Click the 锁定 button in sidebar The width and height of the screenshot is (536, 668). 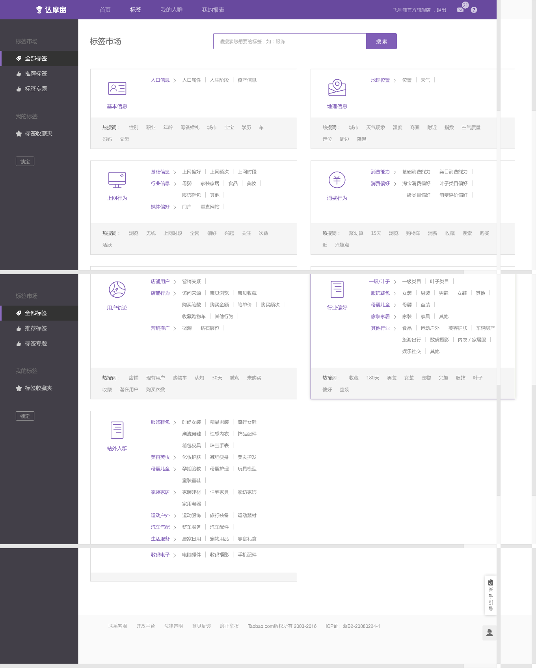[25, 162]
